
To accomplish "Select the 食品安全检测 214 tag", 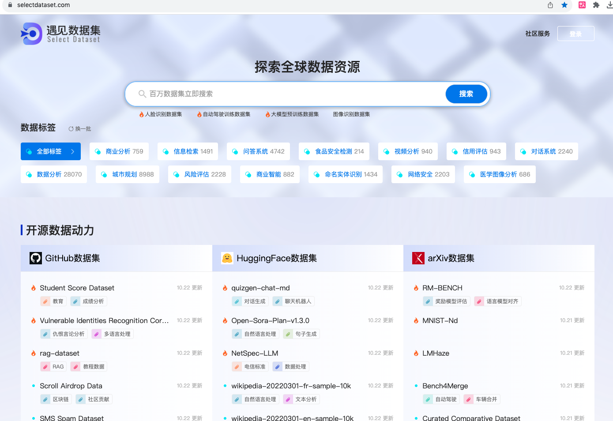I will [334, 151].
